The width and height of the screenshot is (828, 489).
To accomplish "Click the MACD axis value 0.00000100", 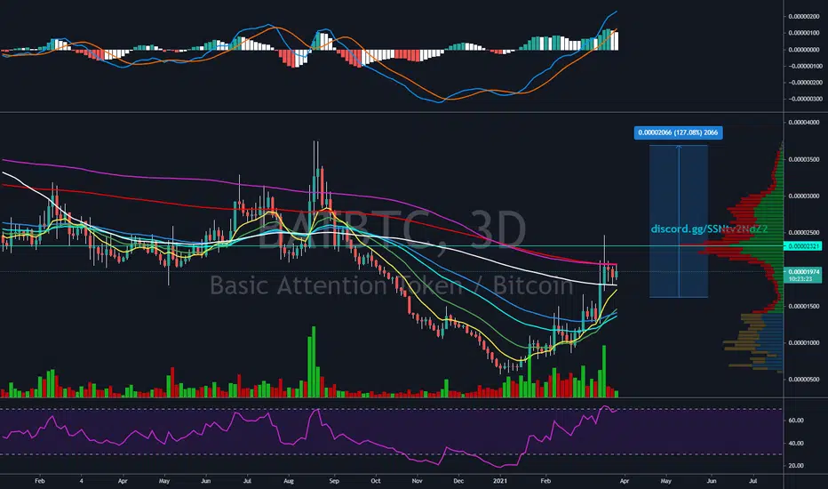I will [x=804, y=33].
